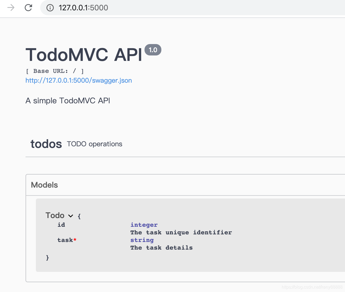Open the site information icon in the address bar
Image resolution: width=345 pixels, height=292 pixels.
pos(50,8)
